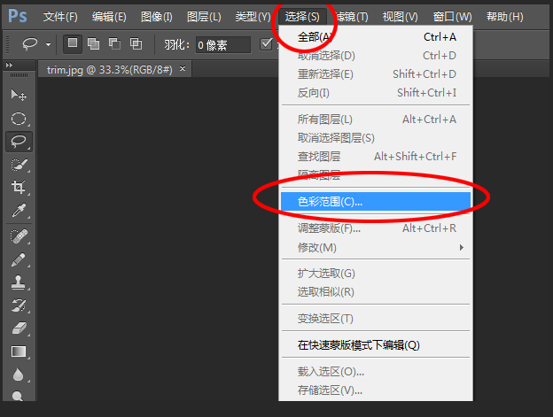
Task: Select the Brush tool
Action: (19, 259)
